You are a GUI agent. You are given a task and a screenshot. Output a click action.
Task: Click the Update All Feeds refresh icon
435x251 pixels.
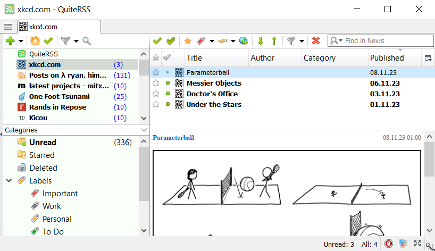click(x=35, y=41)
